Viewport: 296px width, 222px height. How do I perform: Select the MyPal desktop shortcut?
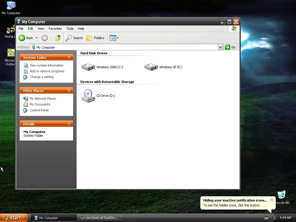(10, 32)
